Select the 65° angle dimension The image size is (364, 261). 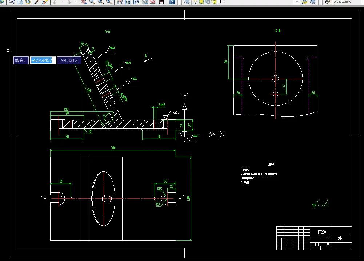[x=105, y=115]
